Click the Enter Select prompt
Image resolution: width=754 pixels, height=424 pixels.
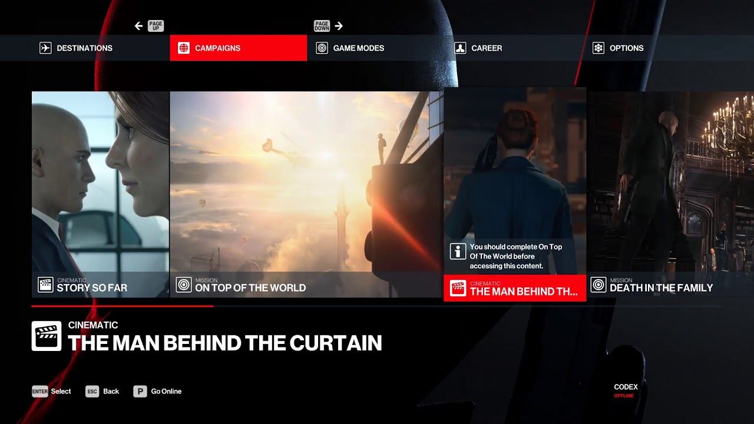51,391
